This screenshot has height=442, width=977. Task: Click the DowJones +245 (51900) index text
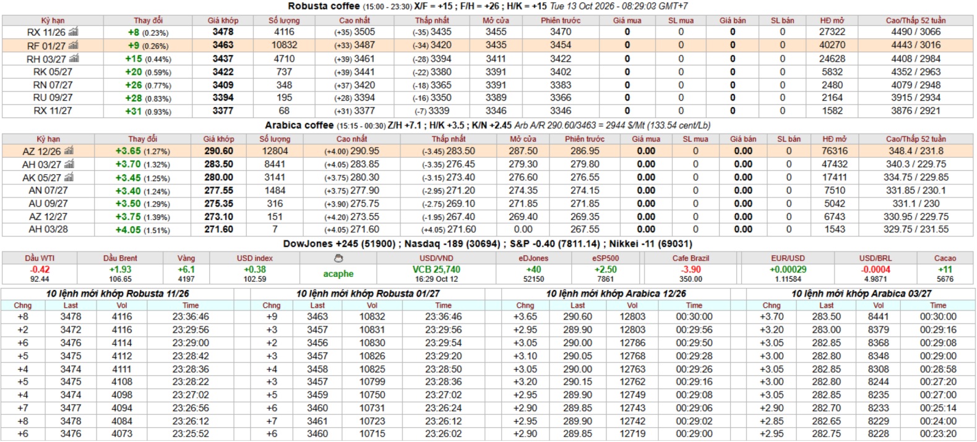click(x=339, y=244)
